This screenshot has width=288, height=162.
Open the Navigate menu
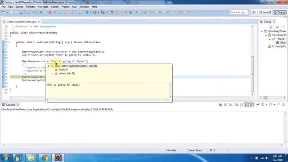(x=43, y=7)
